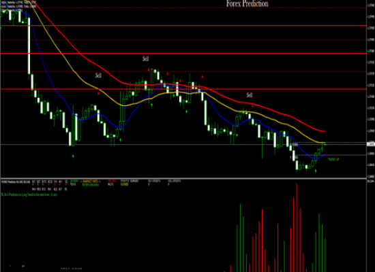Click the green prediction text in indicator panel

[x=29, y=194]
